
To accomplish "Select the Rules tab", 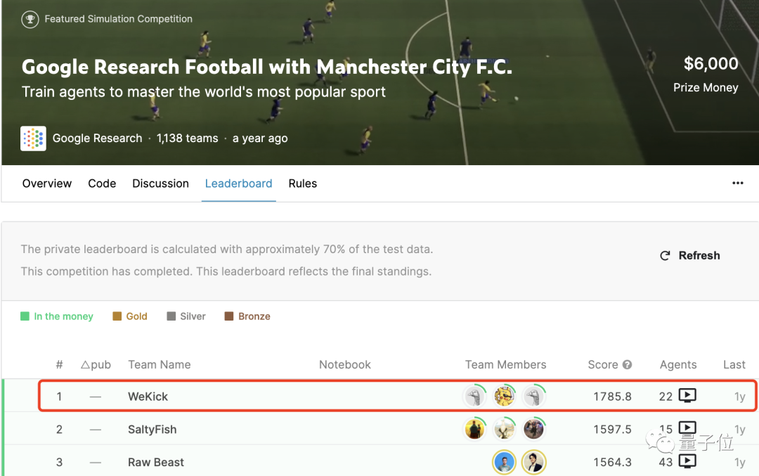I will click(302, 184).
